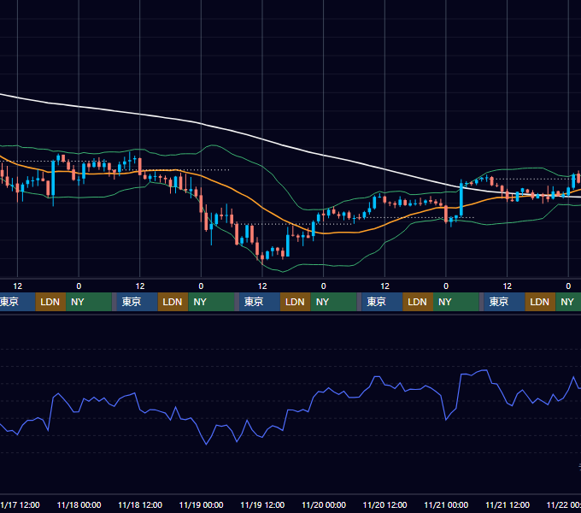This screenshot has height=513, width=581.
Task: Select the 東京 session block on 11/21
Action: point(504,302)
